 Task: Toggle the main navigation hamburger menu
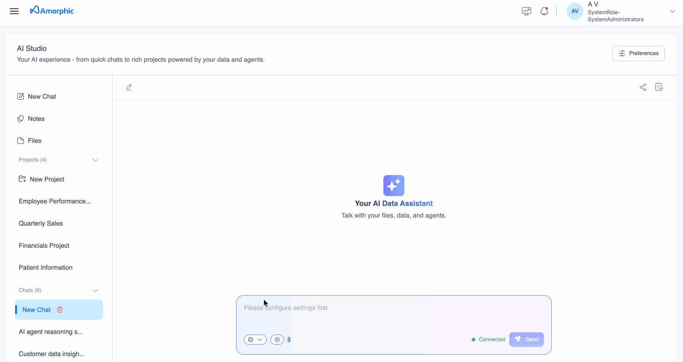click(14, 11)
